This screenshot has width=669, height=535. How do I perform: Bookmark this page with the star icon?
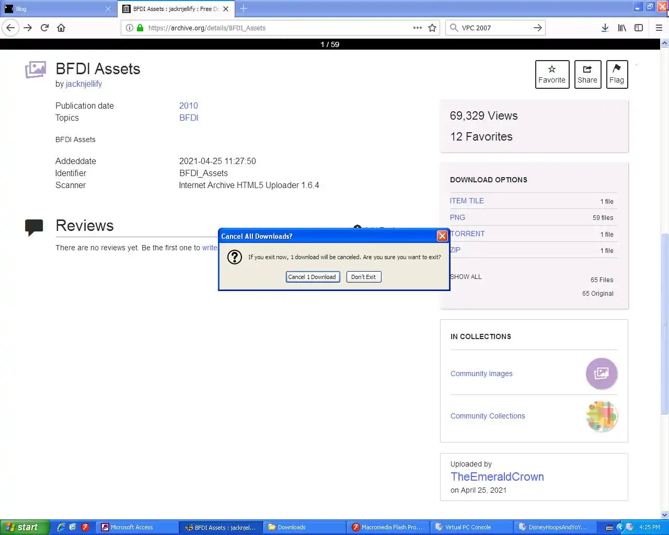432,28
